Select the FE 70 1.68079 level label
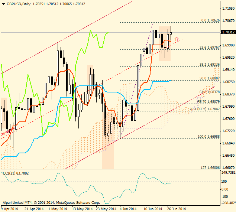The height and width of the screenshot is (212, 236). (x=208, y=102)
